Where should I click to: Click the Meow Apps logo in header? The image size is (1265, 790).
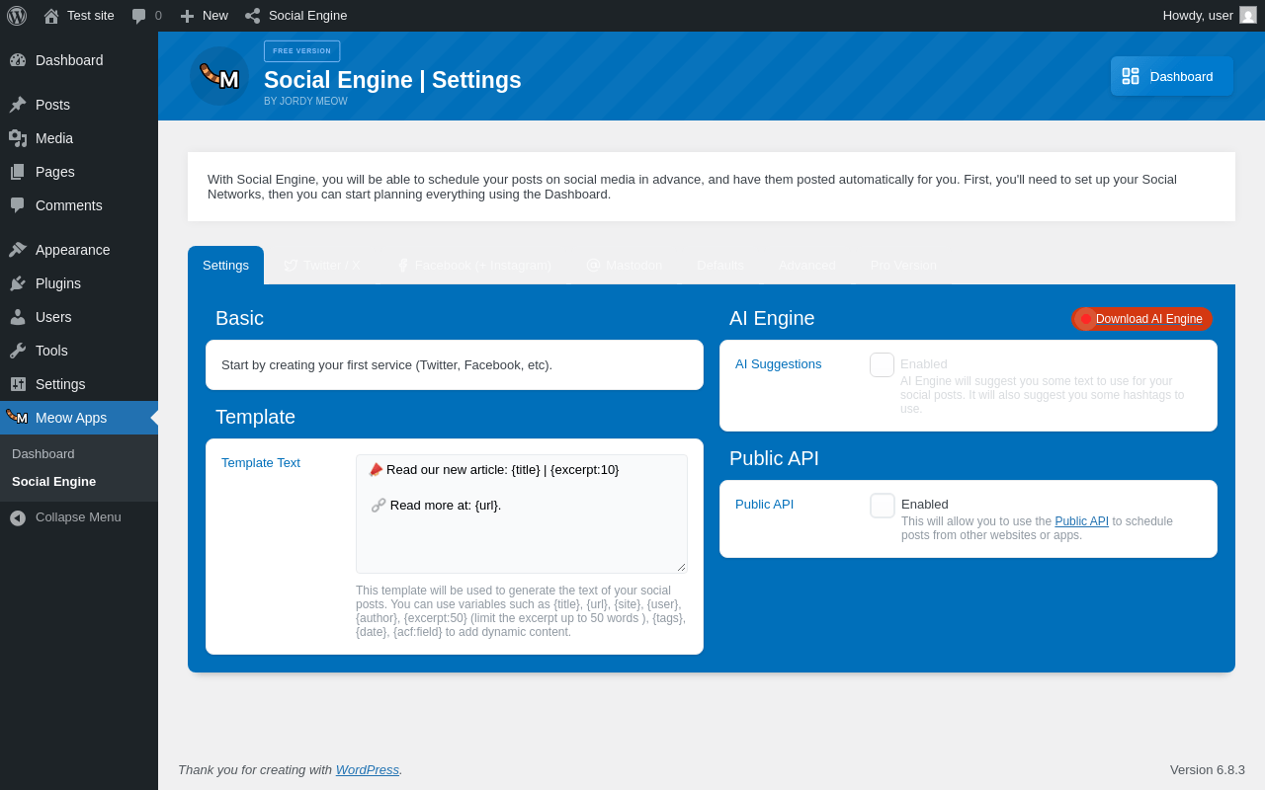click(219, 76)
